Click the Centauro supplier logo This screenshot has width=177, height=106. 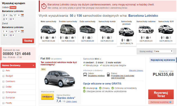47,97
